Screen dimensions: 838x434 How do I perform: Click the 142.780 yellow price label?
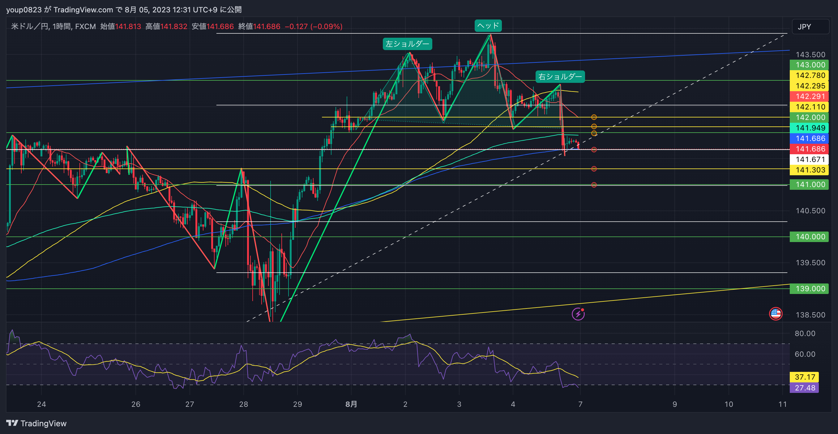809,75
